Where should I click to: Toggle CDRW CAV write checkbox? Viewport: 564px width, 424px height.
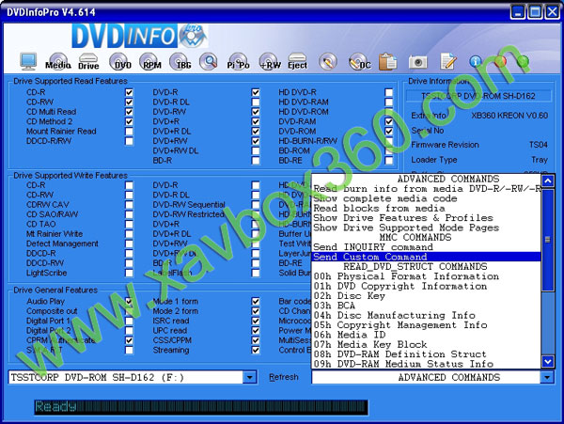click(x=129, y=205)
